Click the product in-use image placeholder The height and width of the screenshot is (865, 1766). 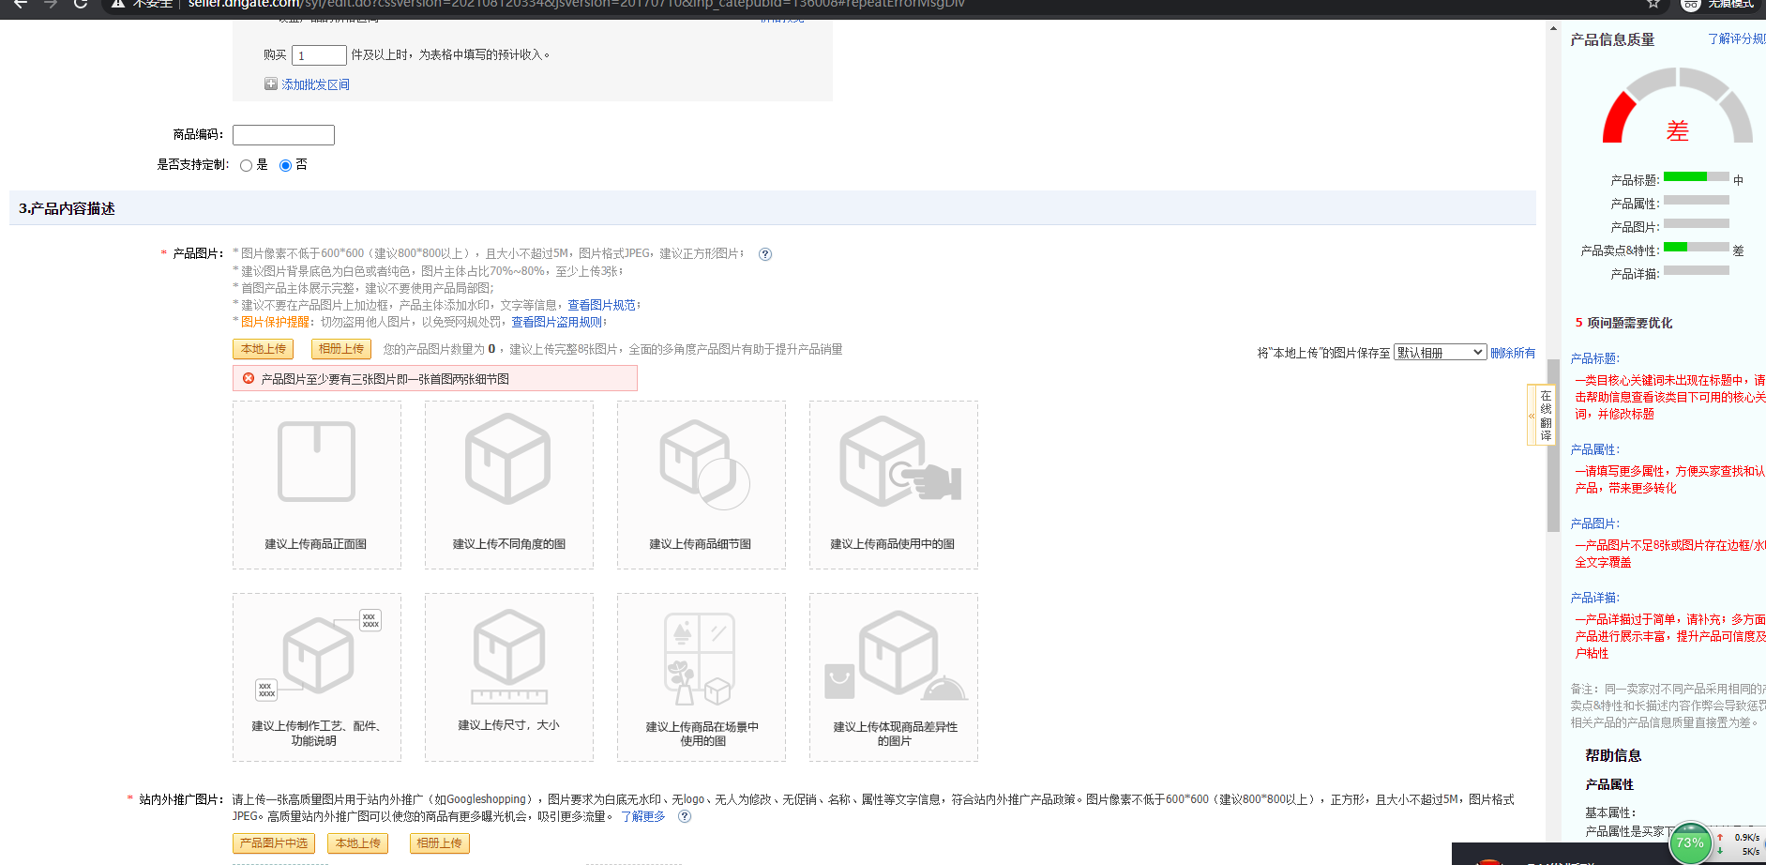893,485
